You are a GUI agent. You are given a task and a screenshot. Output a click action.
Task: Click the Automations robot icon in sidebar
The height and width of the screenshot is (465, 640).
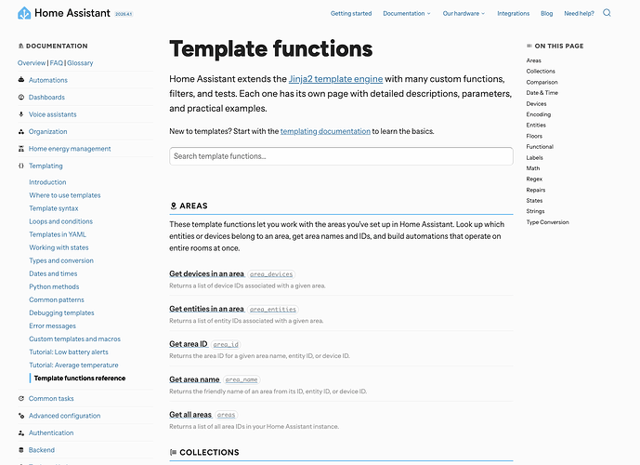click(x=20, y=81)
